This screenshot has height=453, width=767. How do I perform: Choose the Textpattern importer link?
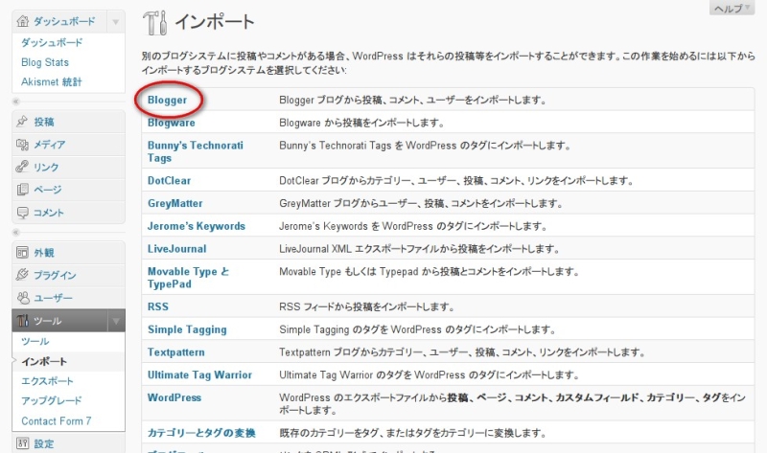coord(176,351)
